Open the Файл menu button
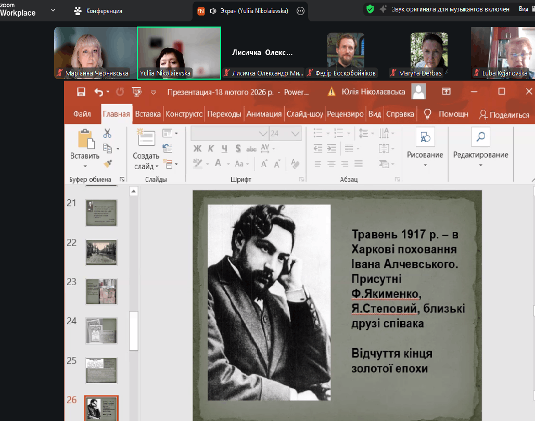This screenshot has height=421, width=535. click(82, 114)
